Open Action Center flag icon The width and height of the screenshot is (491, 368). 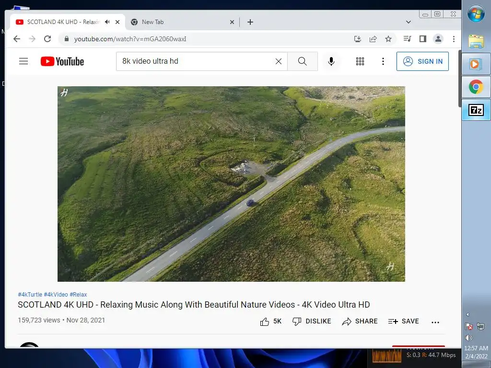point(469,327)
